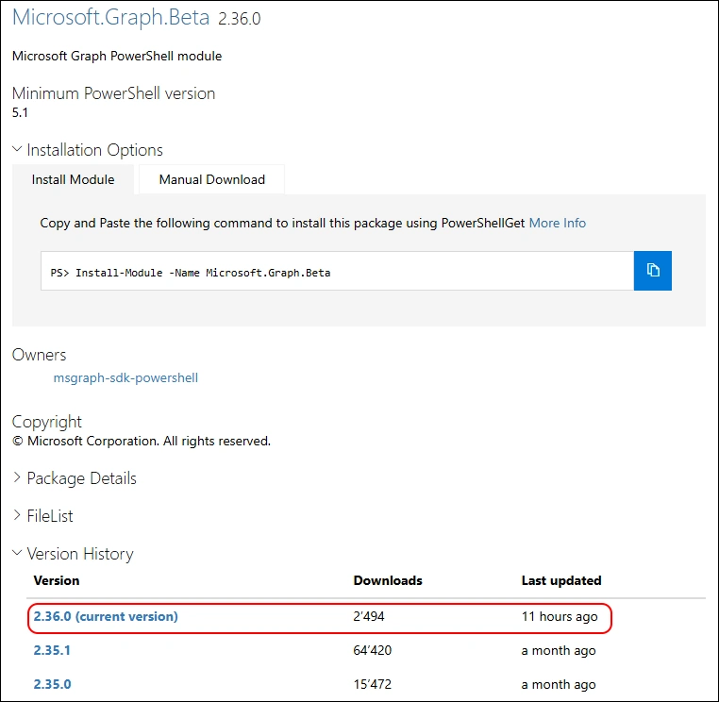Open version 2.35.0 in history
This screenshot has width=719, height=702.
point(52,684)
